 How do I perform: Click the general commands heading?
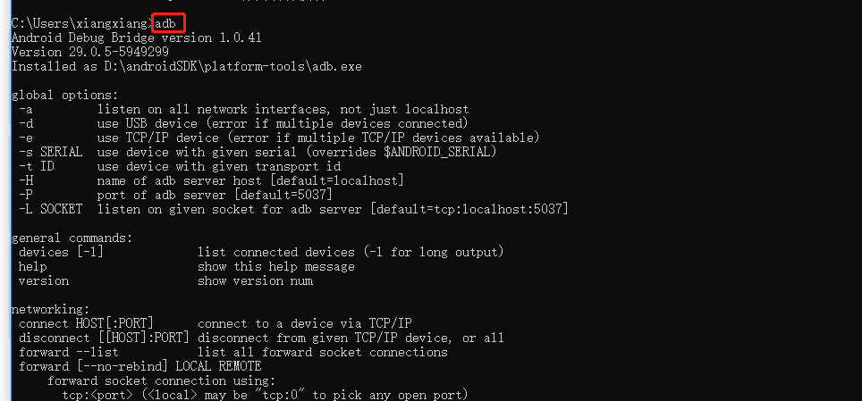click(72, 238)
